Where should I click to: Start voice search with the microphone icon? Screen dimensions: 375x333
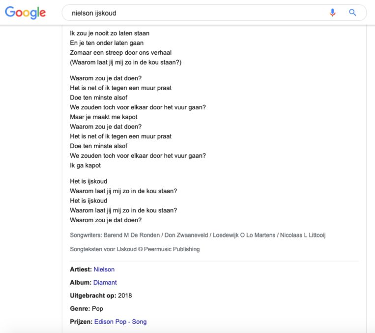point(333,13)
